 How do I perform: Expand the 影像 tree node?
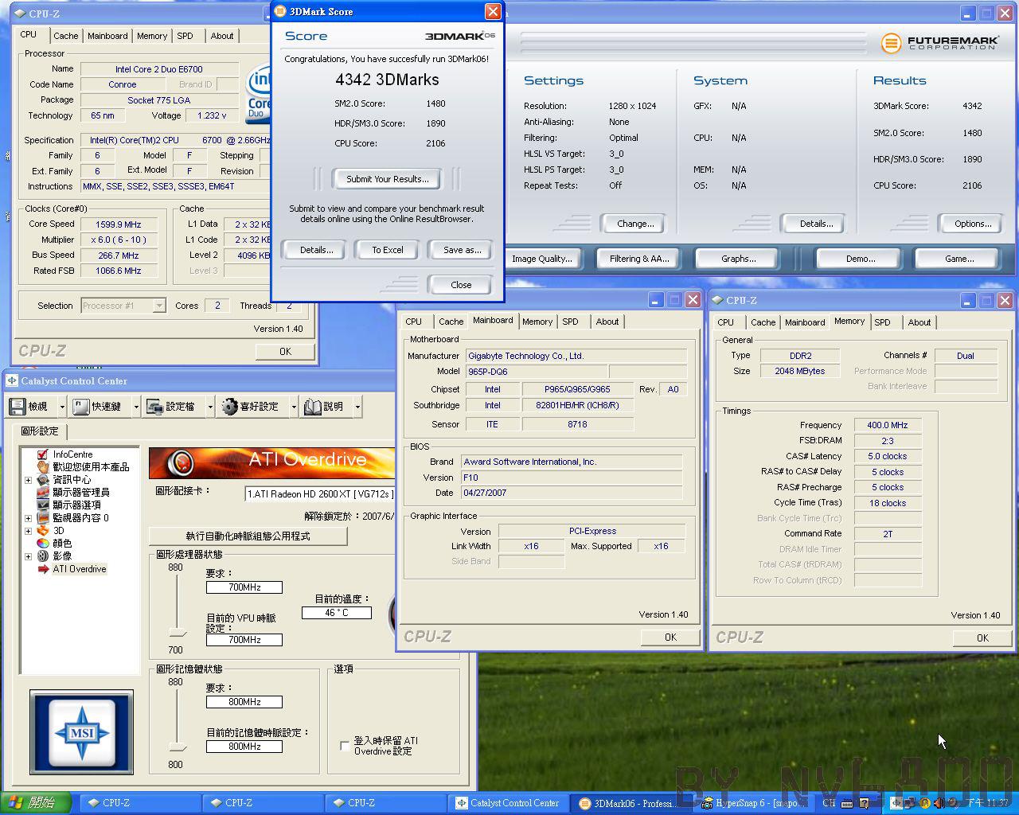coord(29,556)
